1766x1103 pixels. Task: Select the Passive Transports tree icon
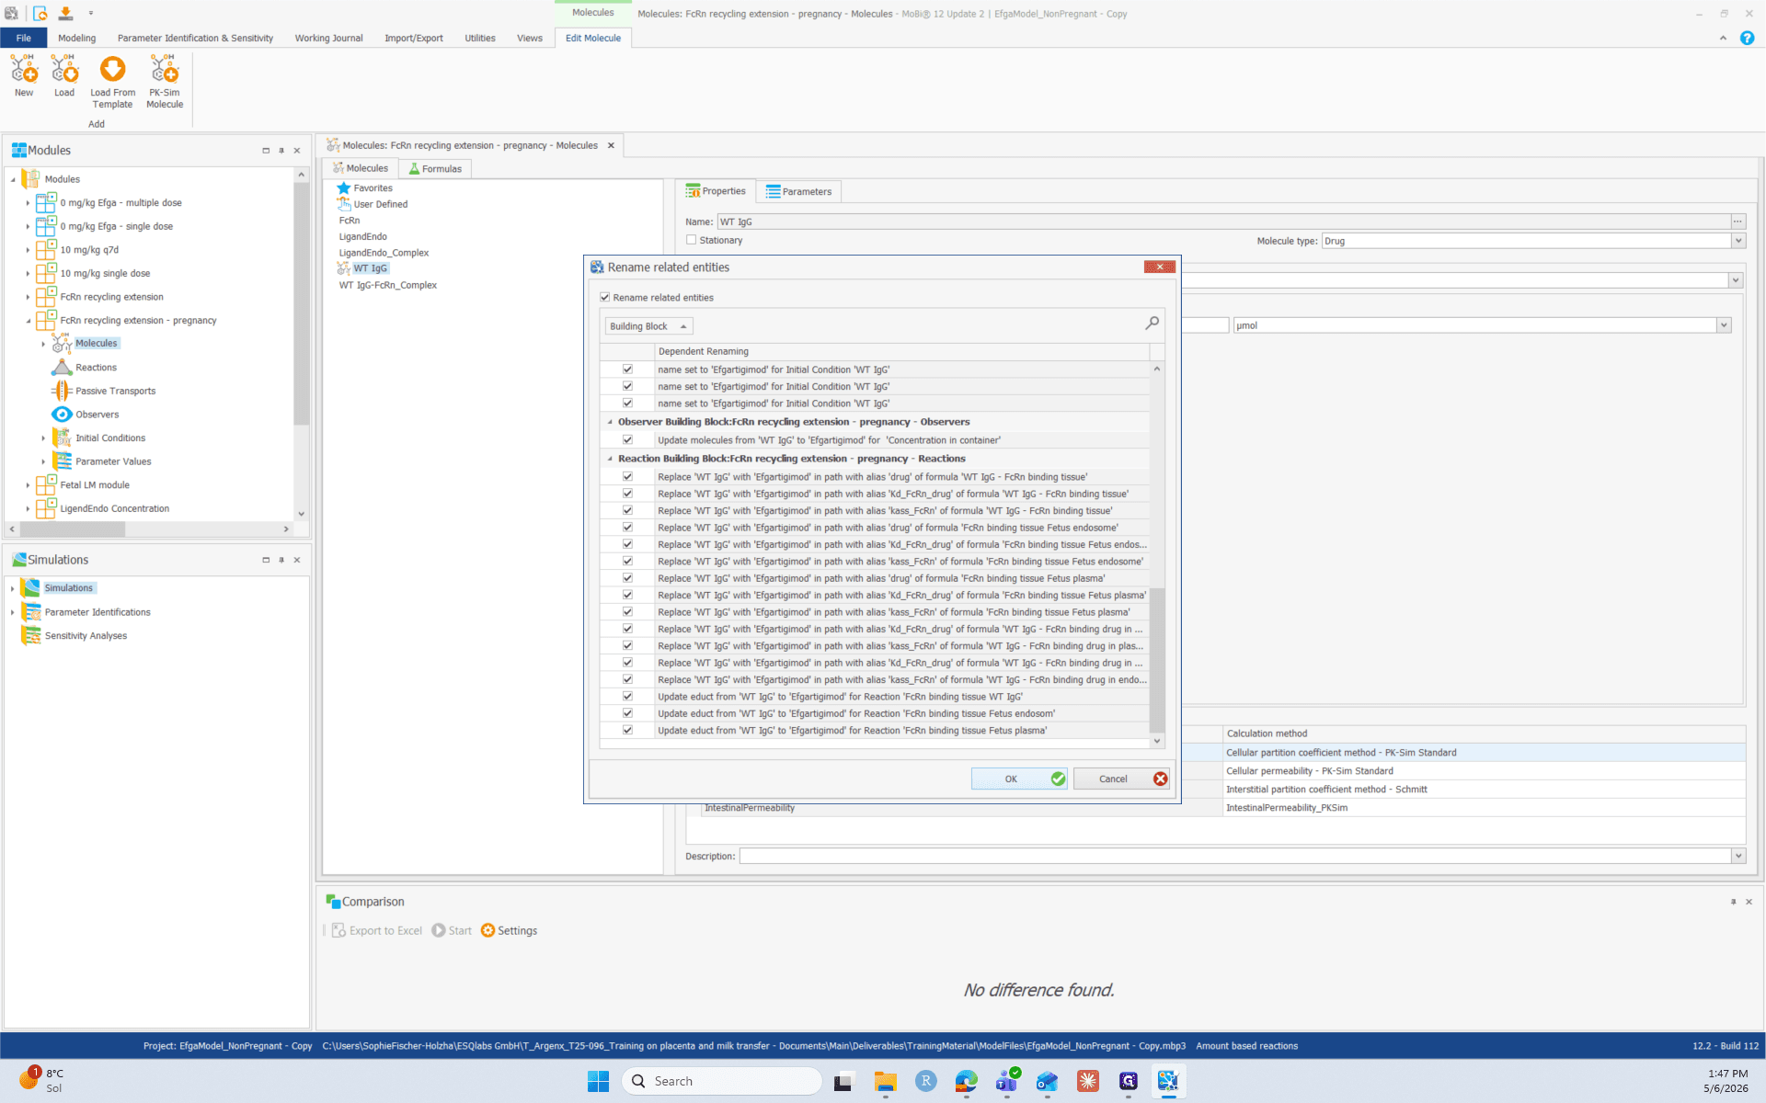point(62,391)
